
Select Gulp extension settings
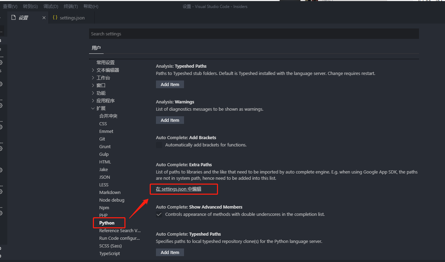pos(104,154)
